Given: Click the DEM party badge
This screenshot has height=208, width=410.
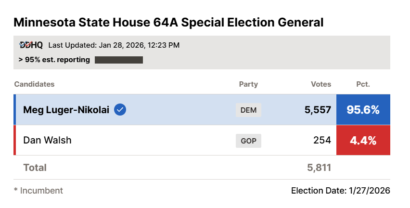Looking at the screenshot, I should 248,110.
